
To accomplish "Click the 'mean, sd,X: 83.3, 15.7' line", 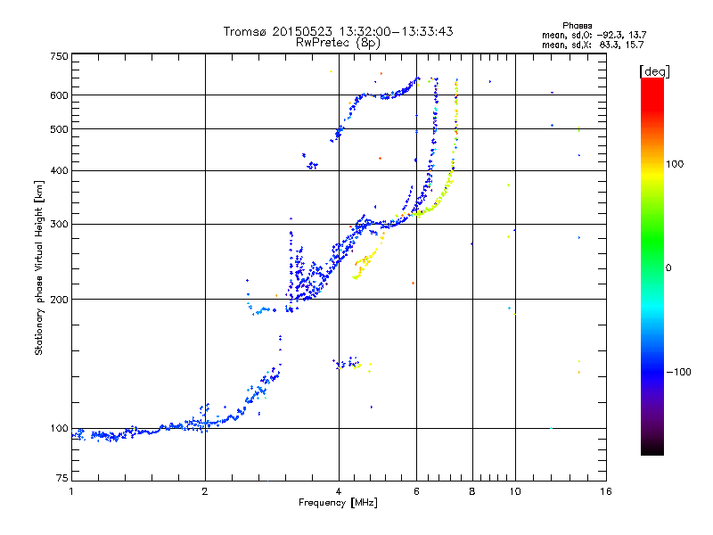I will click(x=593, y=45).
